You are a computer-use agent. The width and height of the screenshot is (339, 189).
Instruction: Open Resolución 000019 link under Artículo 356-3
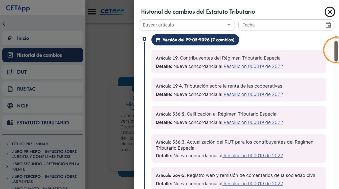(x=253, y=156)
